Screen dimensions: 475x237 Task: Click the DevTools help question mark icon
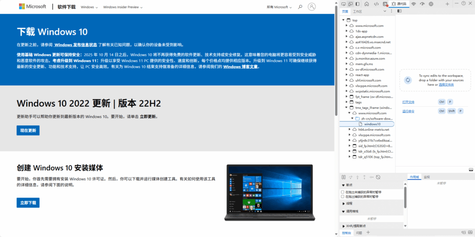click(x=463, y=3)
